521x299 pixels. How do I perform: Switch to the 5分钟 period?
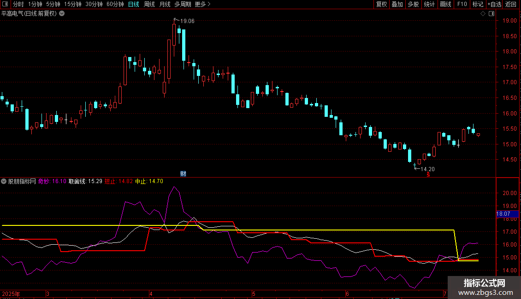(53, 4)
